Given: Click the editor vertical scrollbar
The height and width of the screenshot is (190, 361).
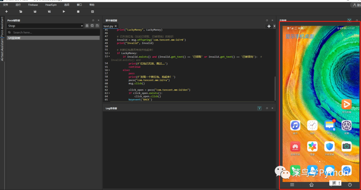Looking at the screenshot, I should click(275, 88).
